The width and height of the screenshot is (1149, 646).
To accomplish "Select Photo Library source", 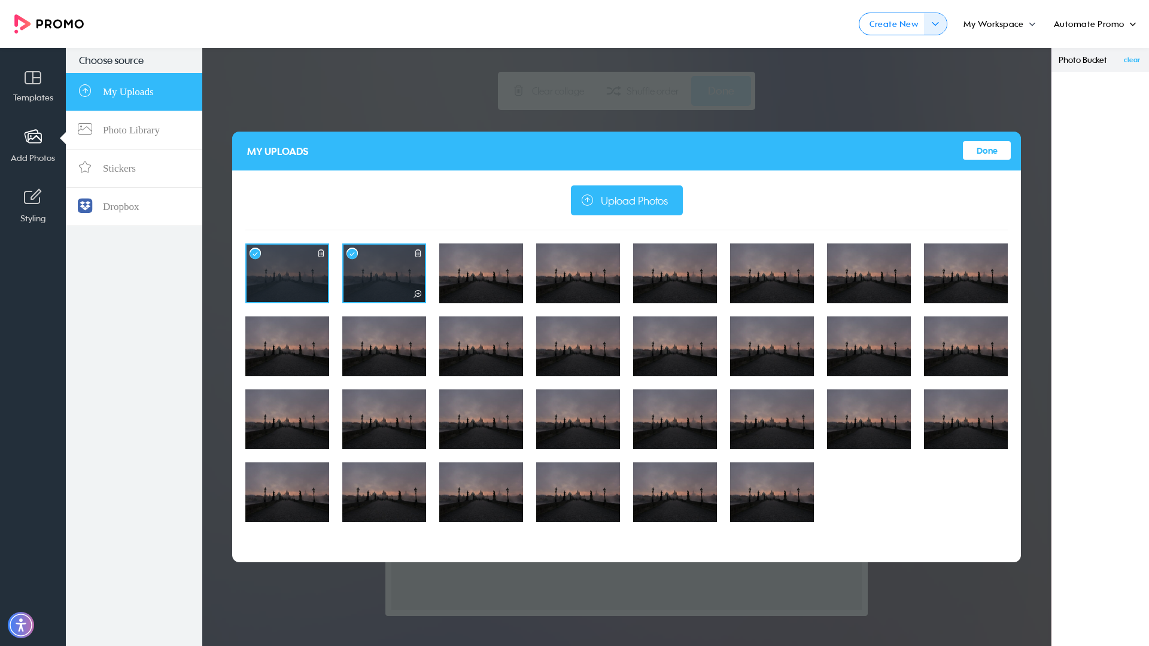I will (134, 130).
